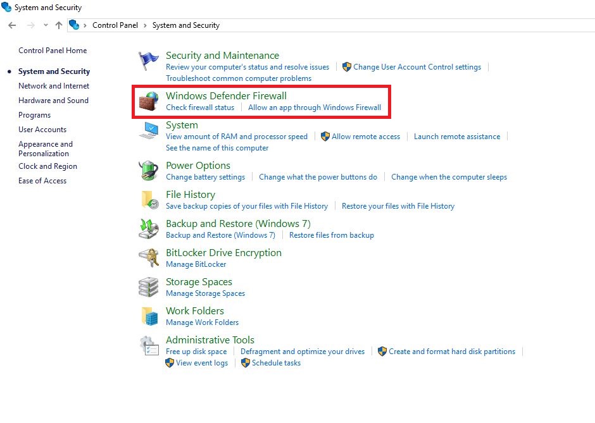Open Ease of Access category
The height and width of the screenshot is (423, 595).
coord(42,181)
